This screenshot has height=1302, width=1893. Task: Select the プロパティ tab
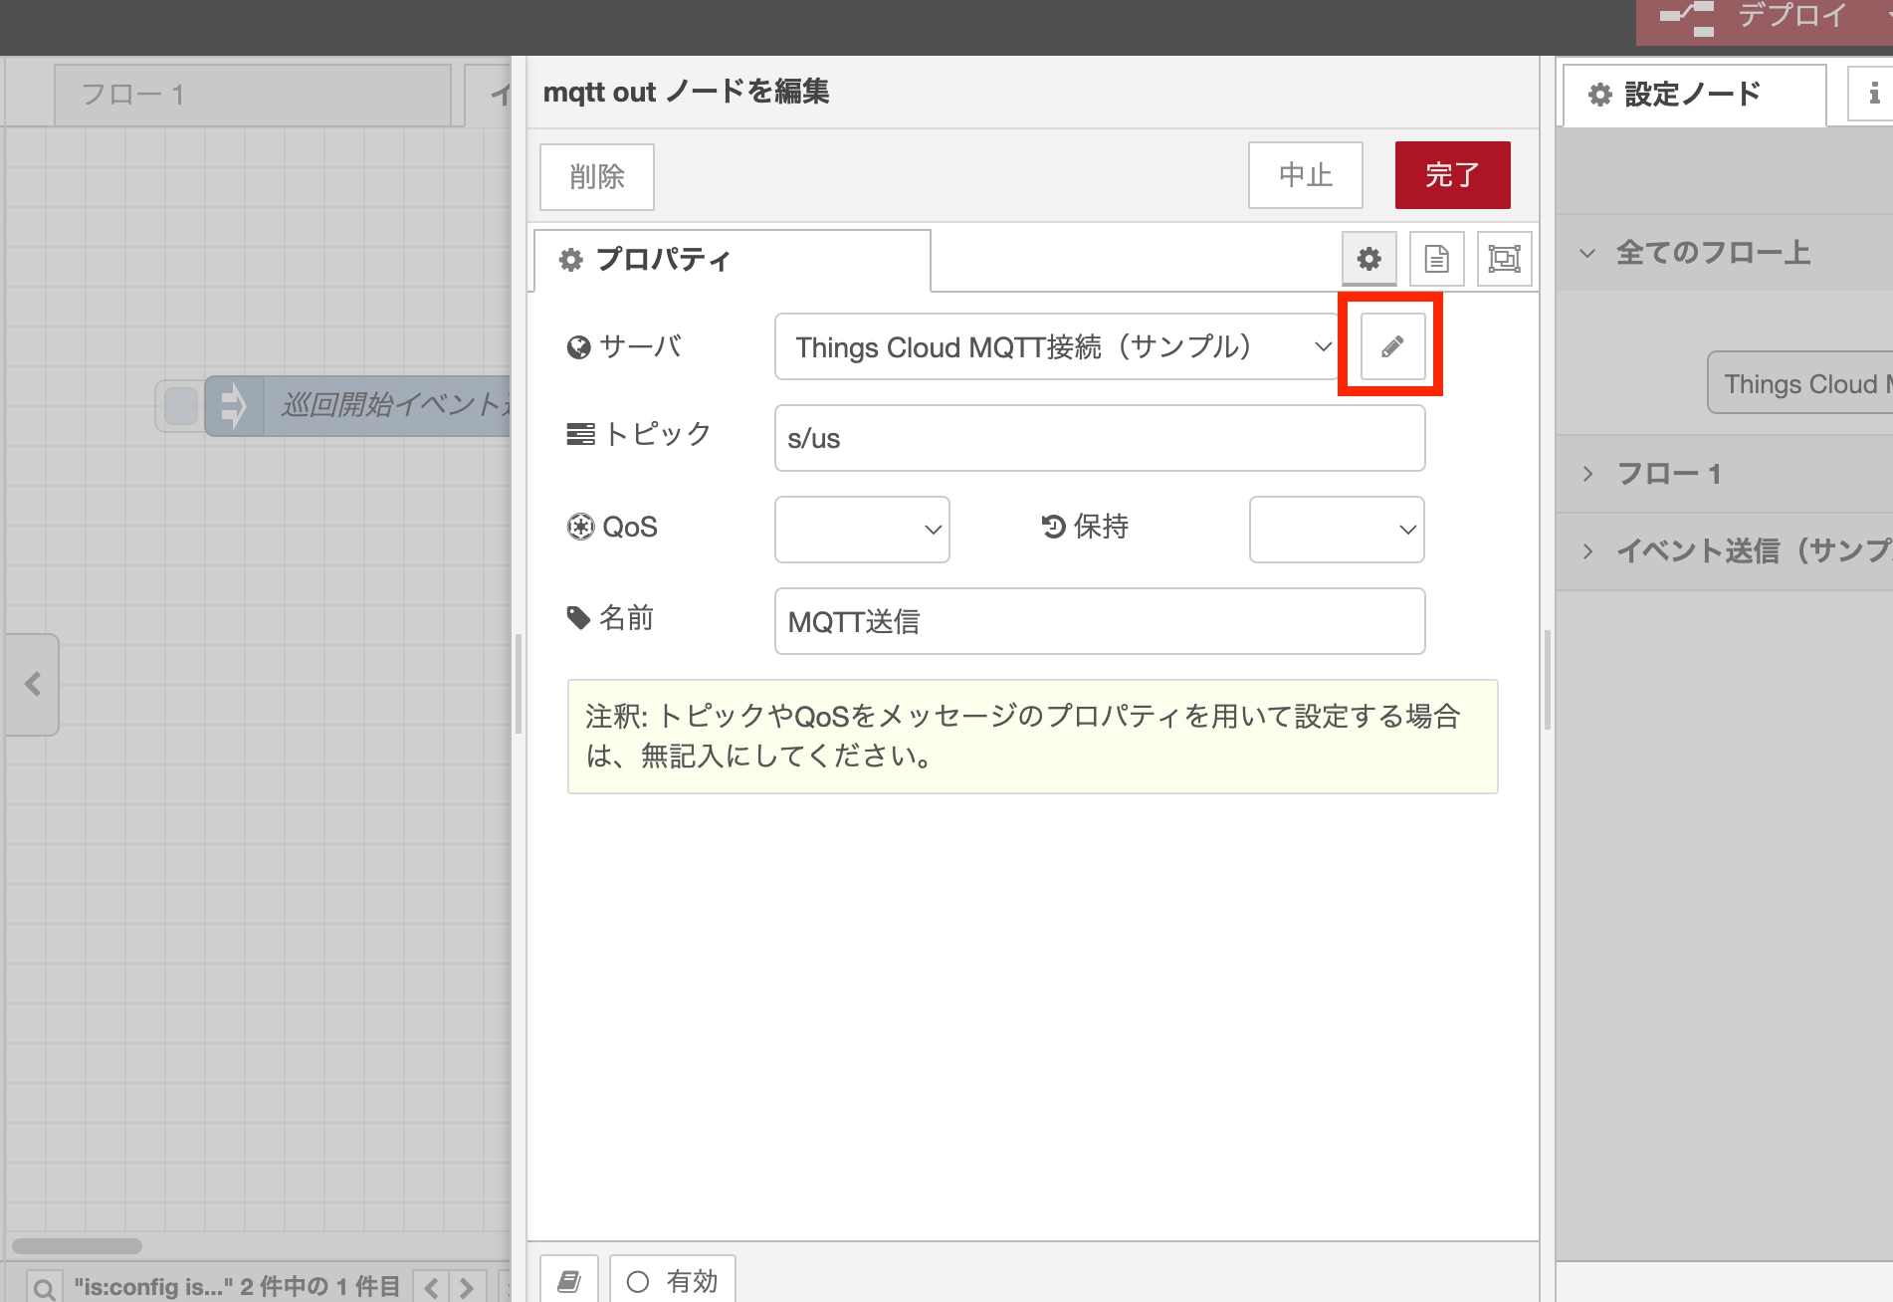(733, 260)
